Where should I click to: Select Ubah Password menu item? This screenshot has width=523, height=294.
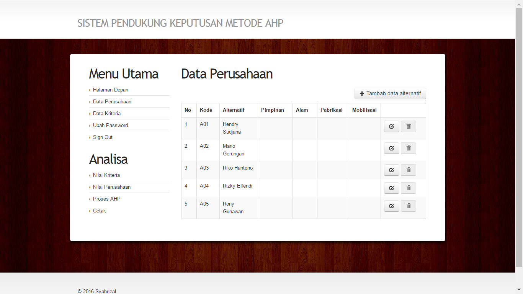(110, 126)
